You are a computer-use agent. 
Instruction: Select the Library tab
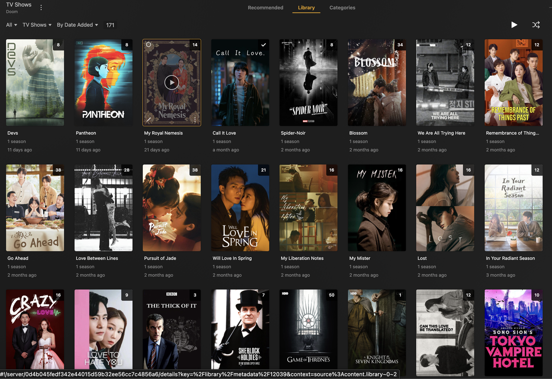click(306, 8)
